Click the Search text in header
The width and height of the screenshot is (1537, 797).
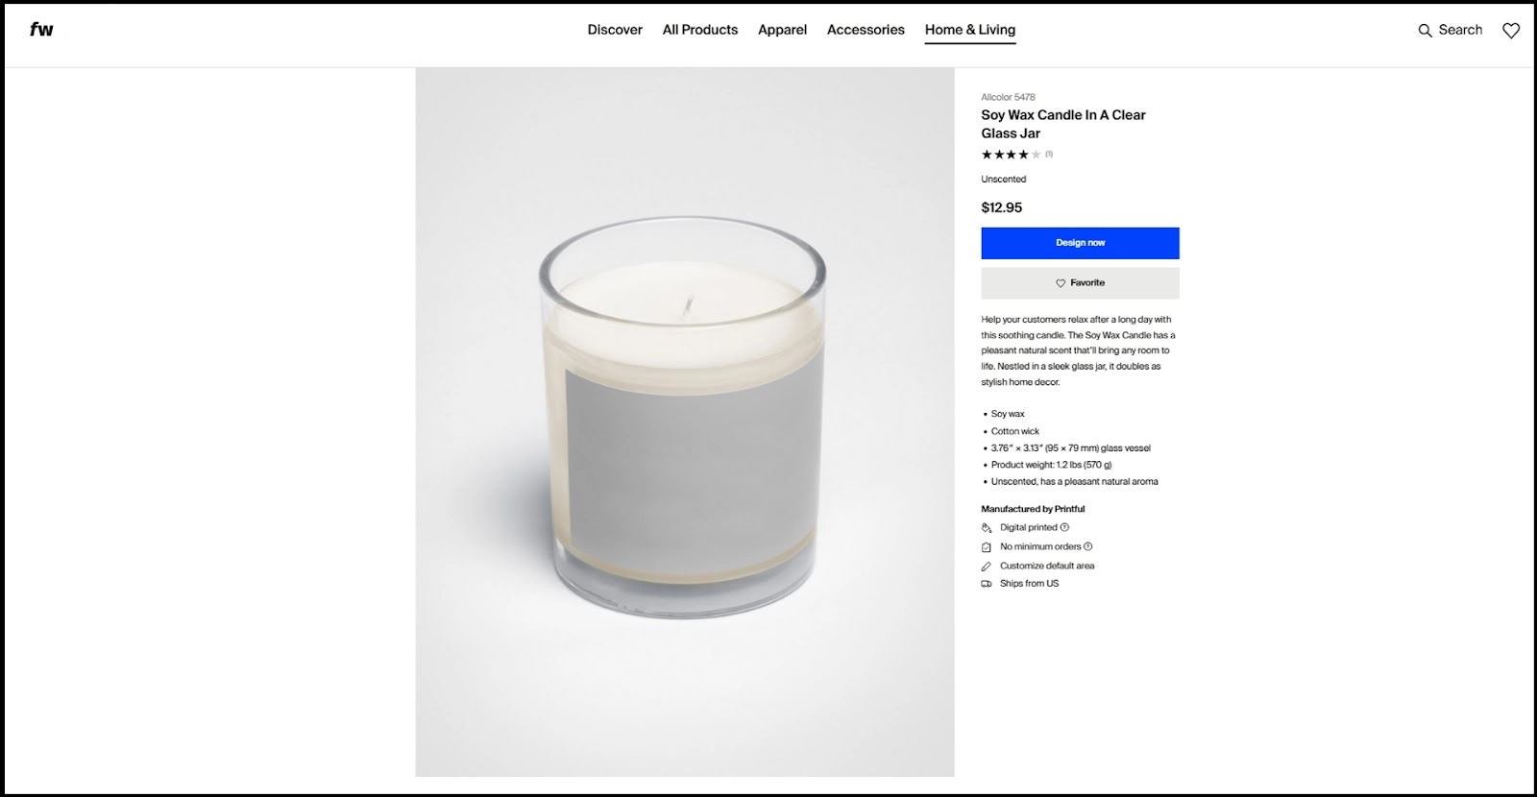coord(1460,30)
